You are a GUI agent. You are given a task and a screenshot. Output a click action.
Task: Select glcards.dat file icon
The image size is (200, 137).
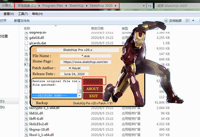point(26,43)
